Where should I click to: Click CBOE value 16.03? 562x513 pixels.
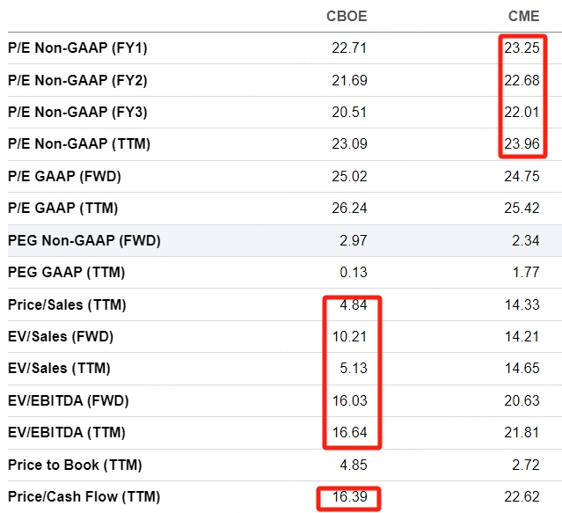[x=349, y=400]
